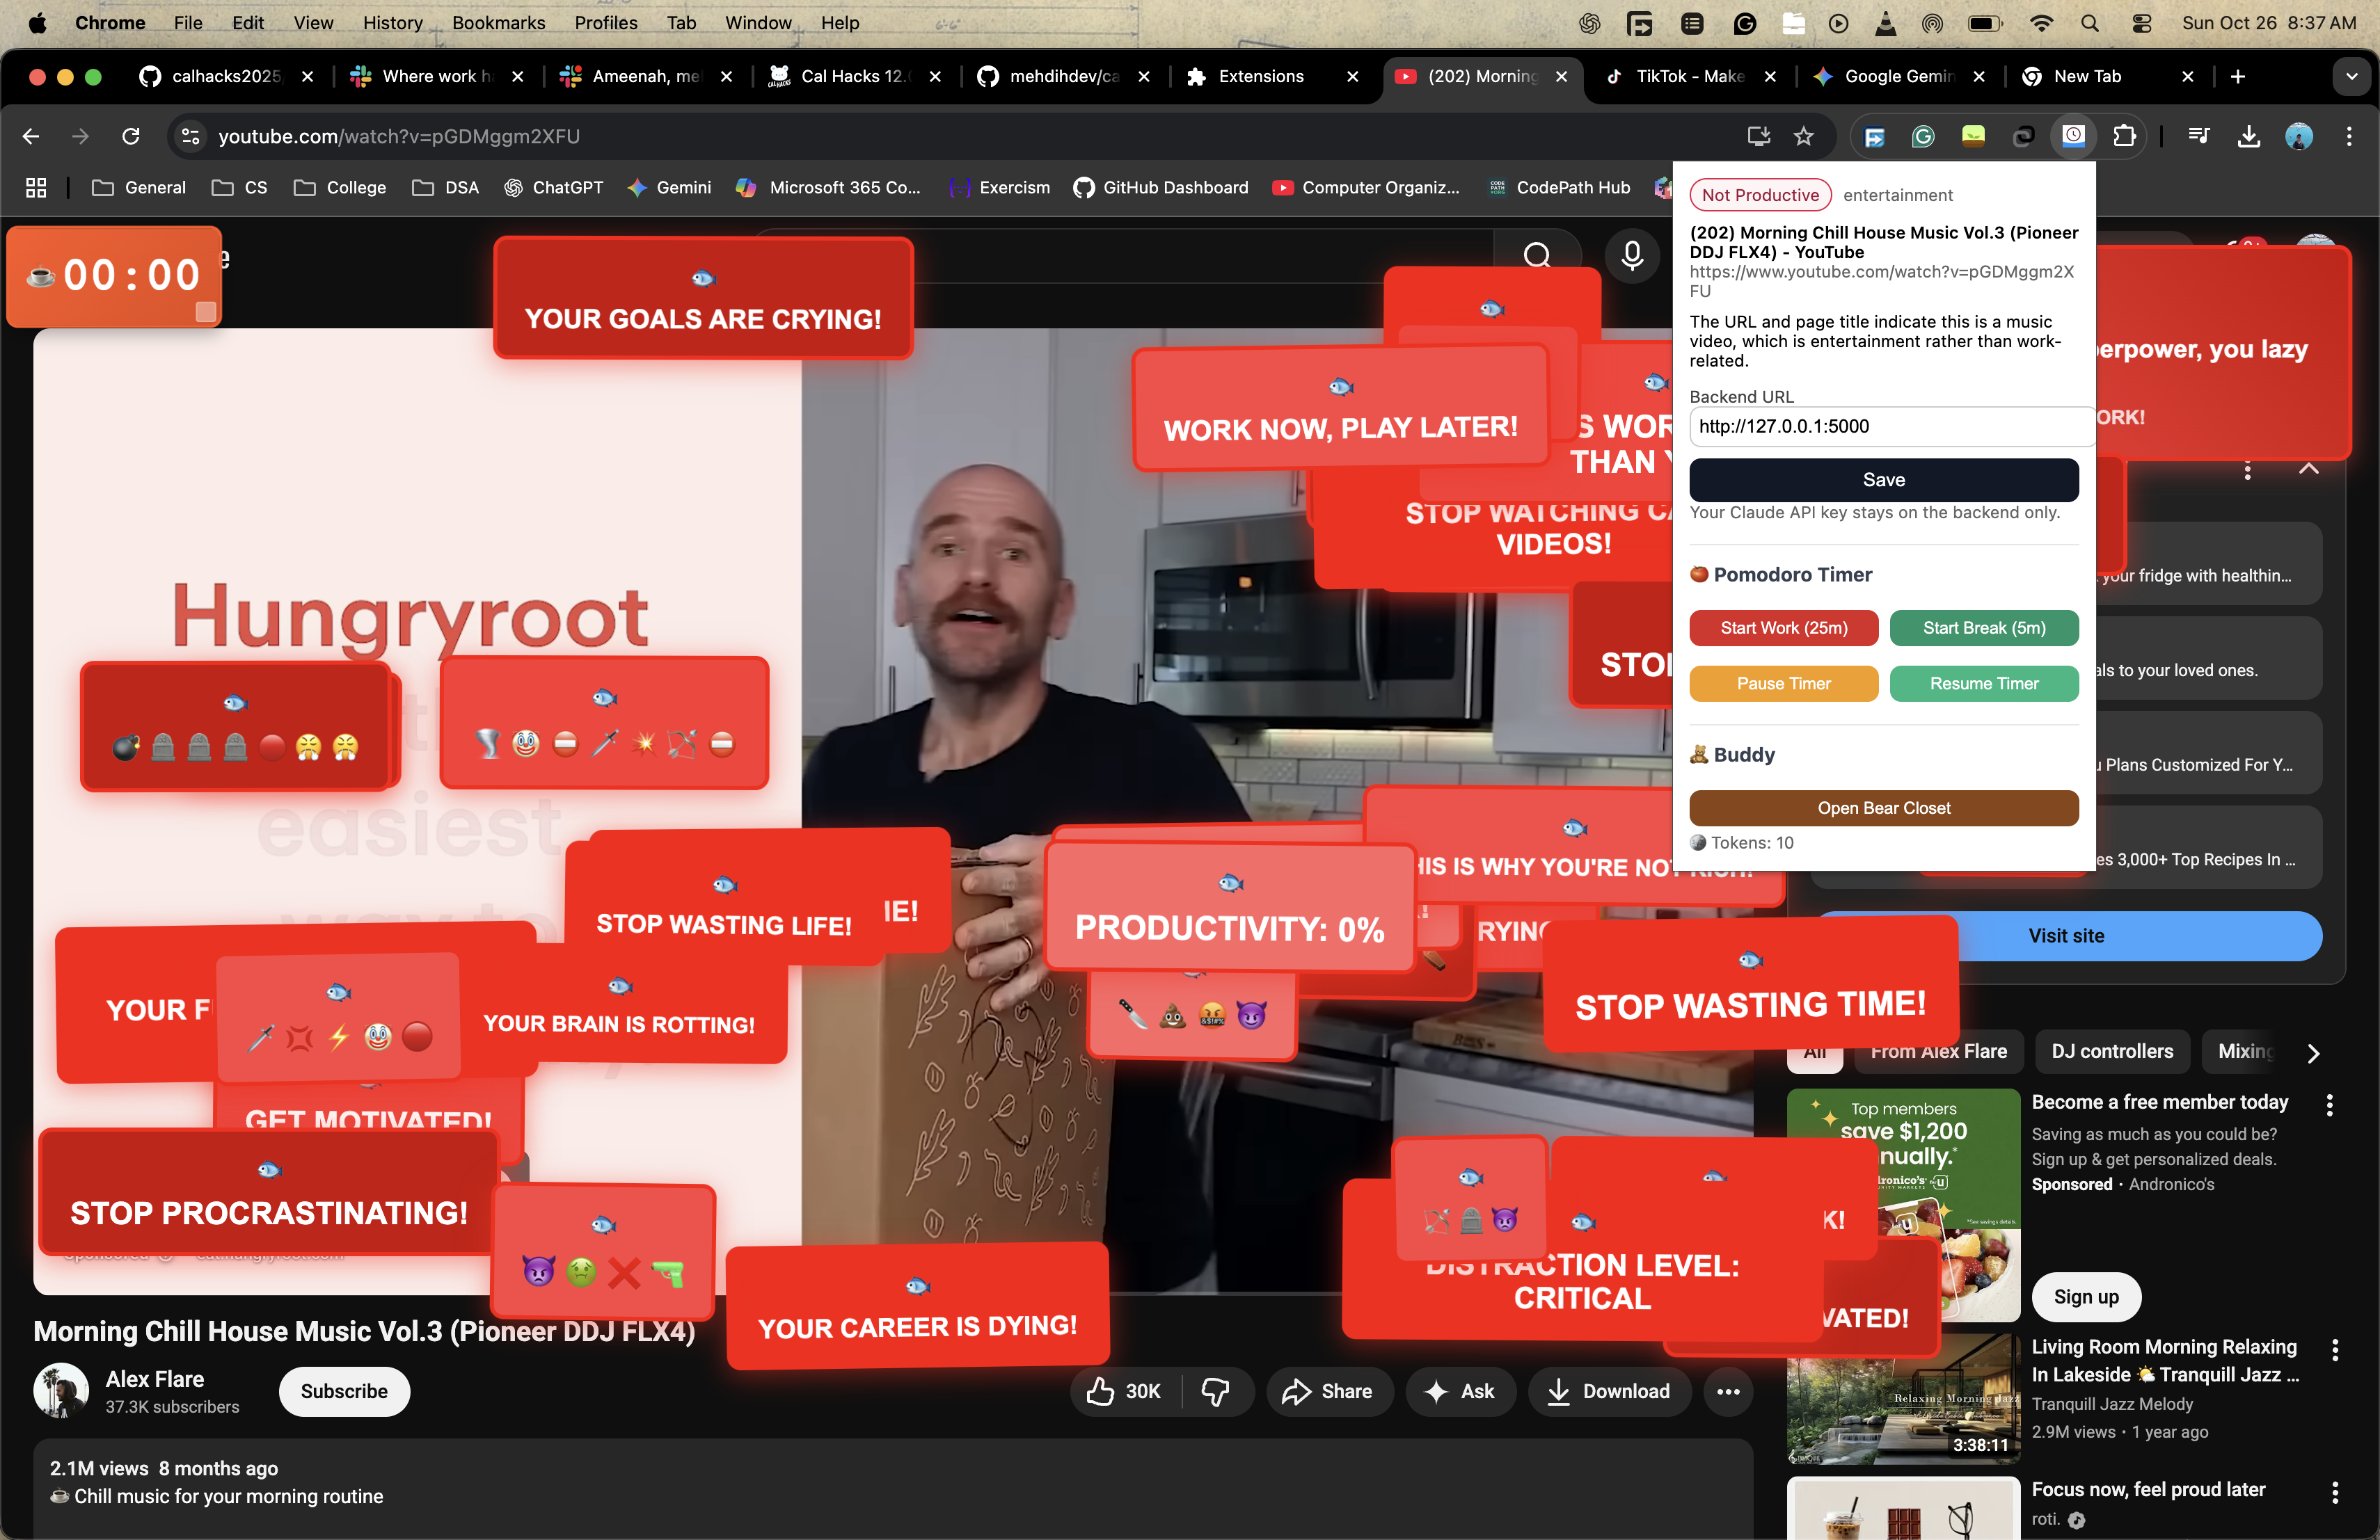Screen dimensions: 2380x1540
Task: Click the Open Bear Closet button
Action: click(x=1883, y=808)
